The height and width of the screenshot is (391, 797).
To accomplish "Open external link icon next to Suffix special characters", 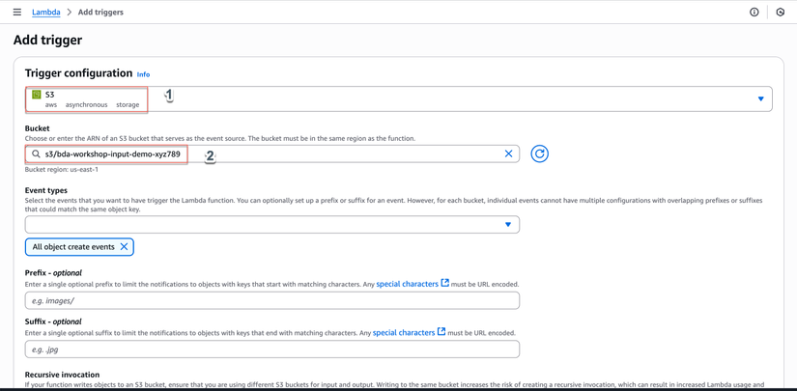I will tap(441, 331).
